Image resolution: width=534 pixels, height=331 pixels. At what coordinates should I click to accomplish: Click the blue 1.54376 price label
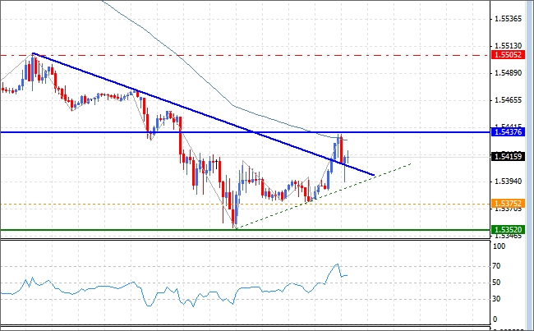pyautogui.click(x=508, y=132)
